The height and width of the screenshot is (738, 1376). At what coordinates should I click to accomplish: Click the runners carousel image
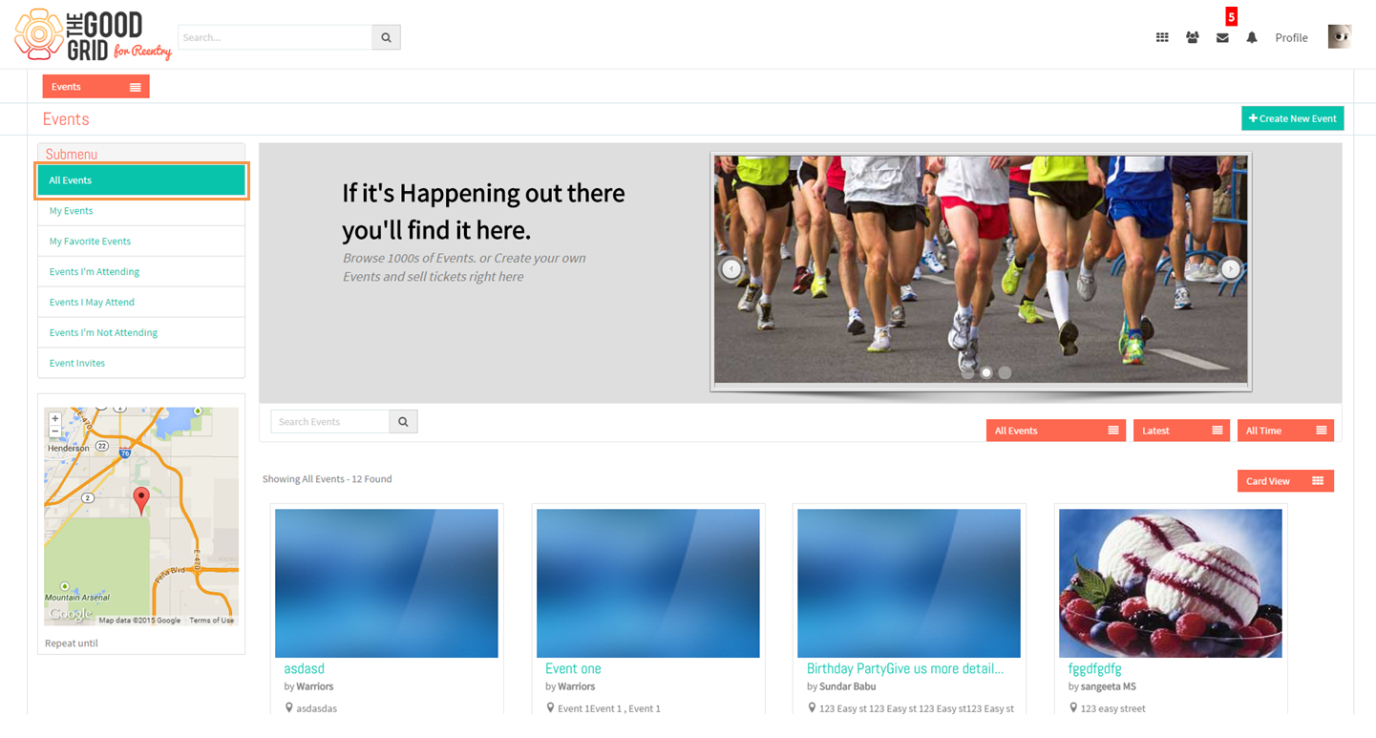pos(981,270)
